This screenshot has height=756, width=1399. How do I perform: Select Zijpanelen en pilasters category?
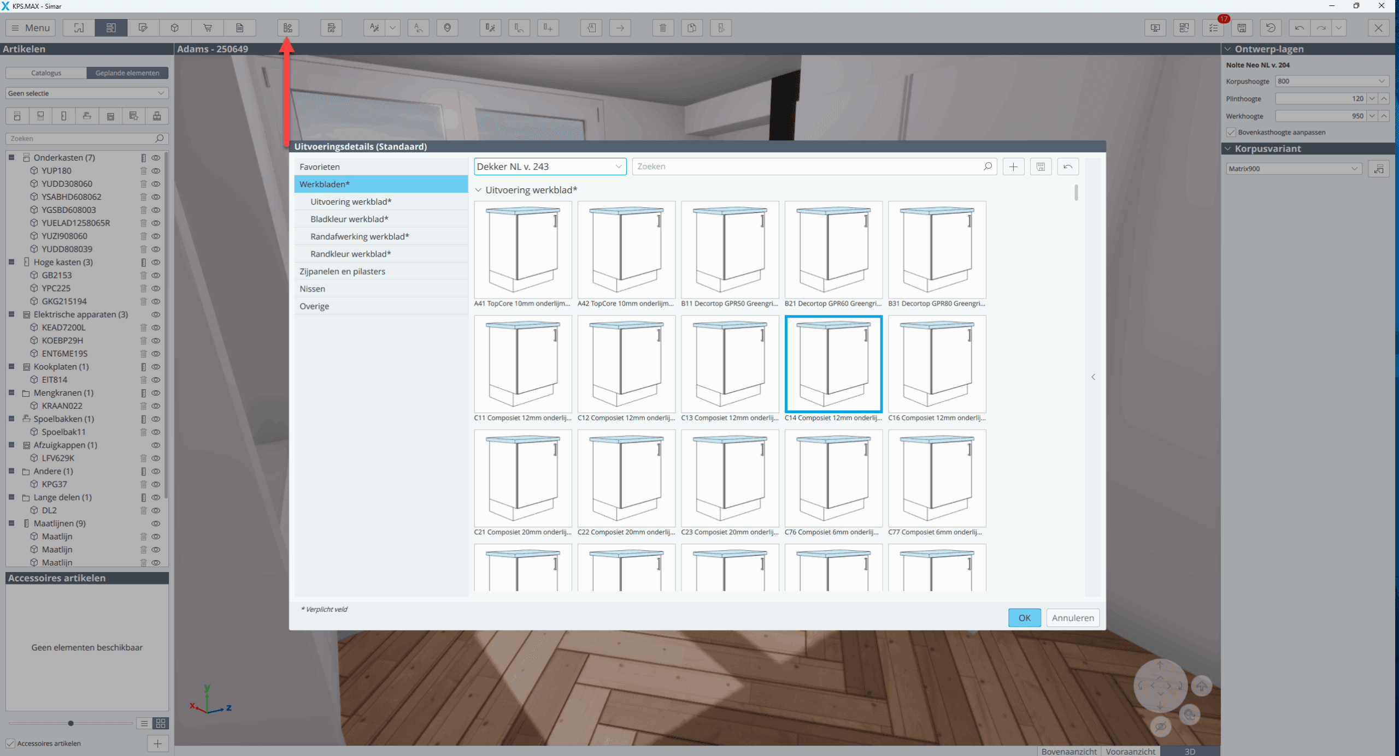click(342, 271)
